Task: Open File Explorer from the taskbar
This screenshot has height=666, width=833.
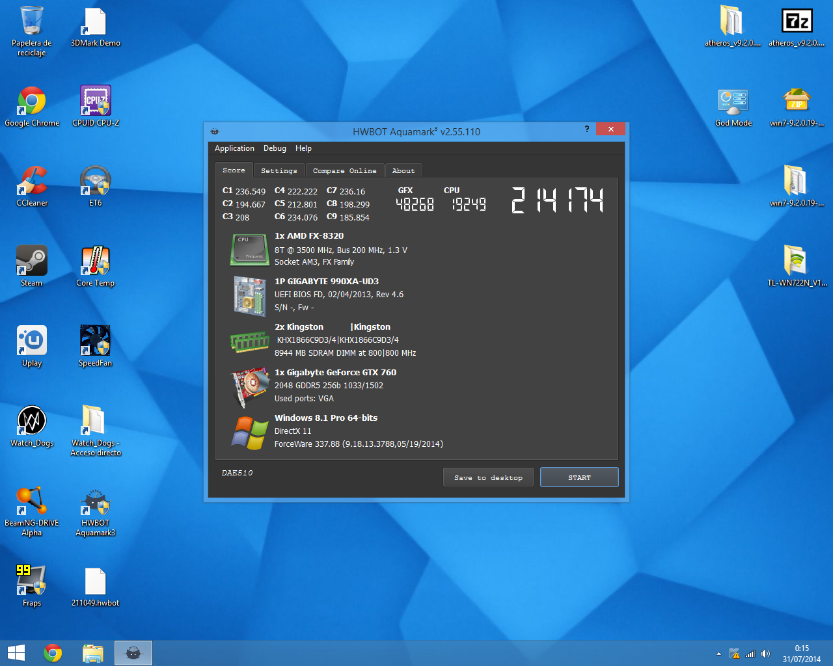Action: coord(93,653)
